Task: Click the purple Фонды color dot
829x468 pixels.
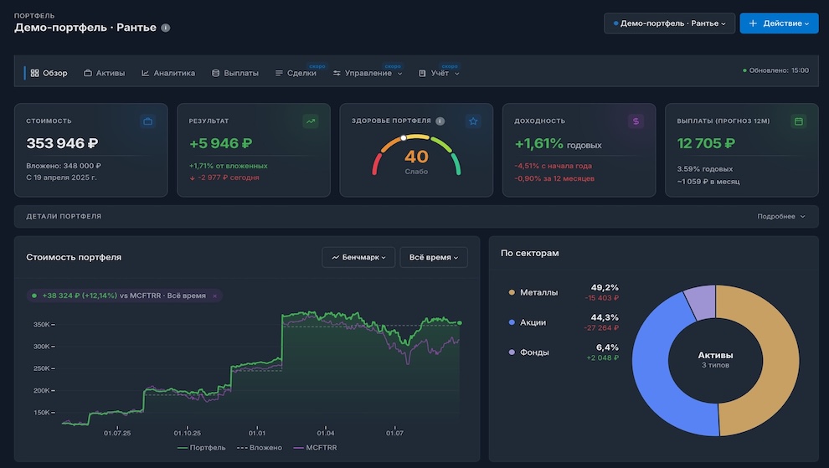Action: pos(512,352)
